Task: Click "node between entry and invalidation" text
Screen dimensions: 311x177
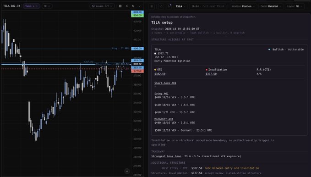Action: click(232, 168)
